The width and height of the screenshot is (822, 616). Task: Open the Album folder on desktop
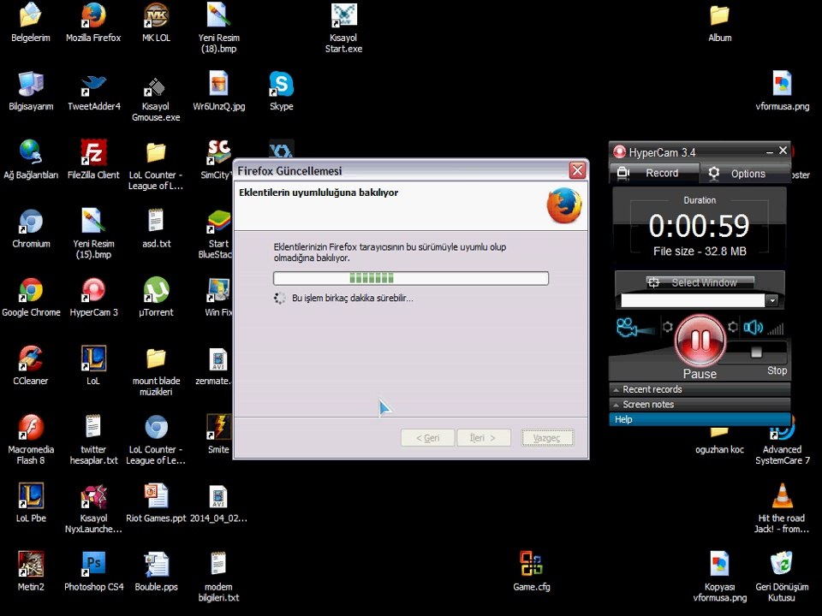point(720,15)
